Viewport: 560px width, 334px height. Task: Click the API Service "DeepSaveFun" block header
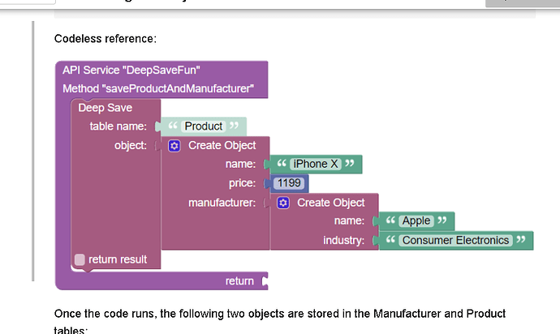pyautogui.click(x=131, y=70)
